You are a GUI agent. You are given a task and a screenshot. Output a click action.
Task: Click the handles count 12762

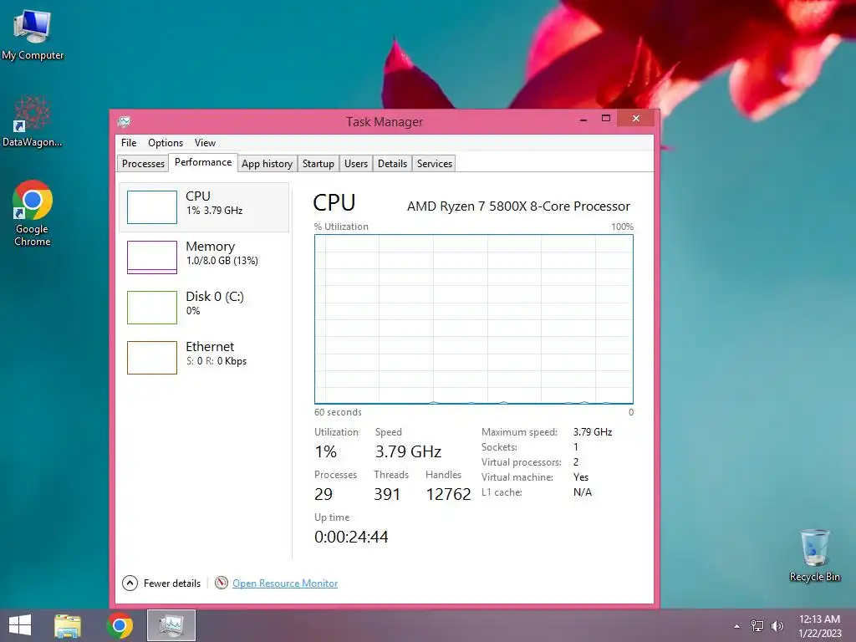tap(448, 494)
